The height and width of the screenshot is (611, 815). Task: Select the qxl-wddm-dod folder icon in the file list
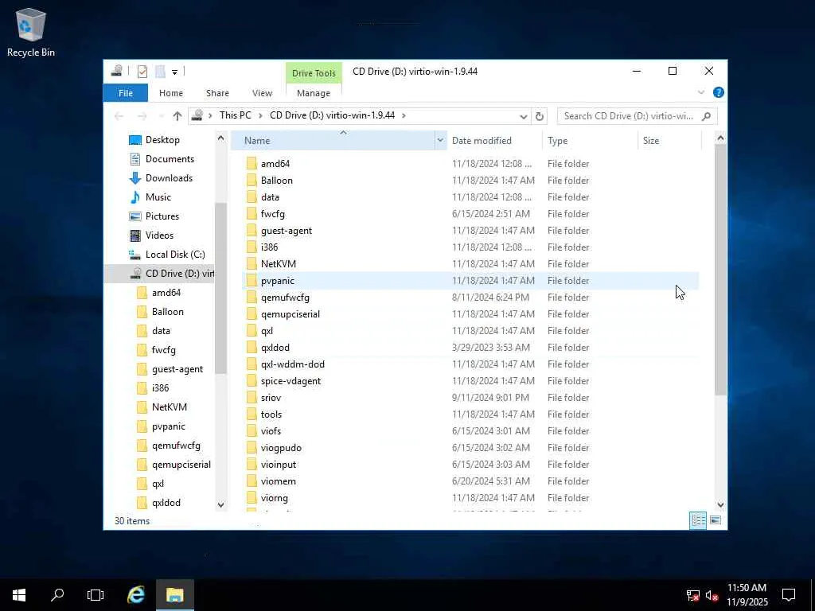coord(252,364)
